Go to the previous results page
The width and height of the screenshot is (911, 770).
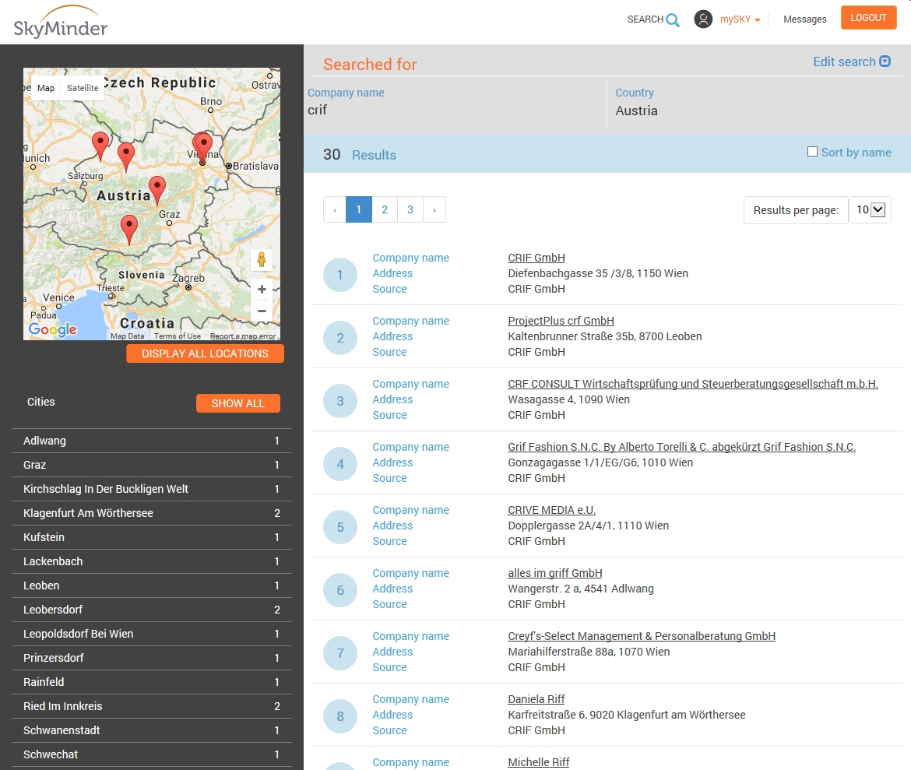pyautogui.click(x=335, y=209)
